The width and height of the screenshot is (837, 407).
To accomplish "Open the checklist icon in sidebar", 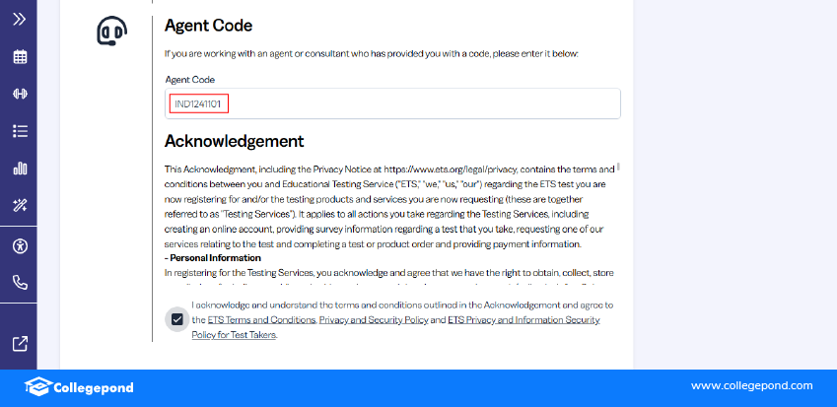I will pyautogui.click(x=19, y=131).
